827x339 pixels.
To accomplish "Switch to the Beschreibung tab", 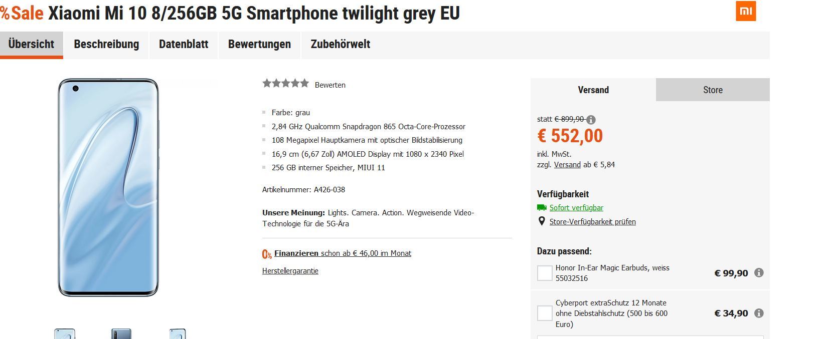I will pyautogui.click(x=106, y=44).
